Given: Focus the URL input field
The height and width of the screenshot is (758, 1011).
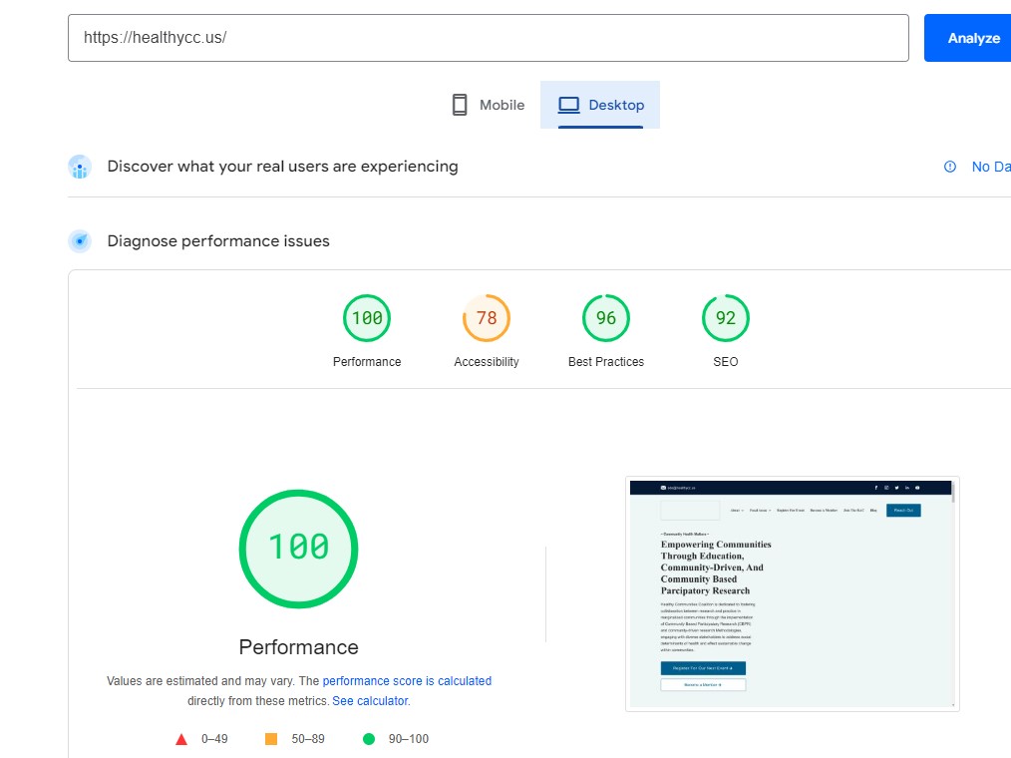Looking at the screenshot, I should pos(489,38).
